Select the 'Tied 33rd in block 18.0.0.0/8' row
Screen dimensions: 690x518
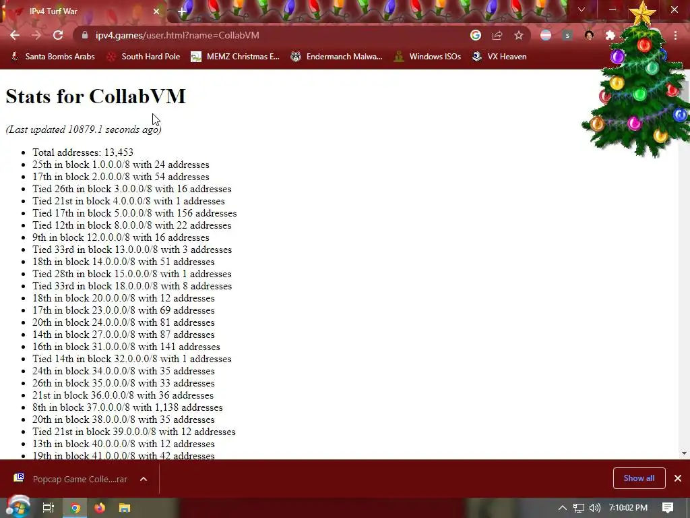pyautogui.click(x=132, y=286)
